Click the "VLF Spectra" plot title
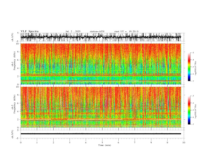Screen dimensions: 207x160 (30, 31)
